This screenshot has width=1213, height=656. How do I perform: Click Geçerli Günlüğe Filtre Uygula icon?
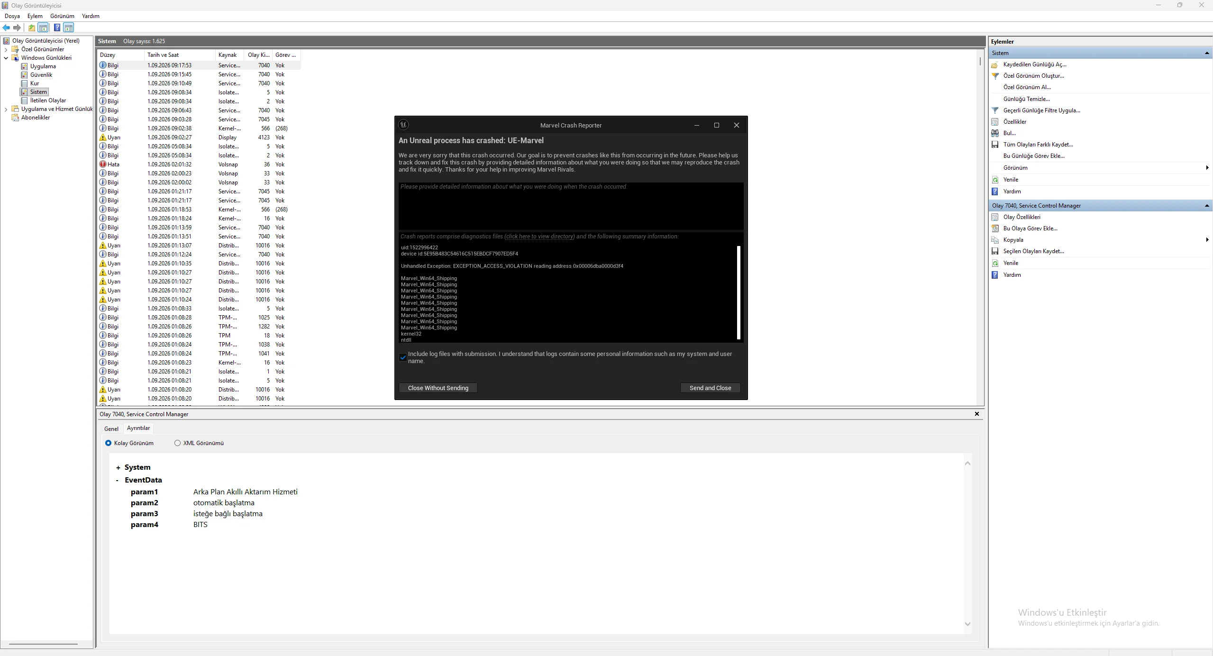pos(995,110)
